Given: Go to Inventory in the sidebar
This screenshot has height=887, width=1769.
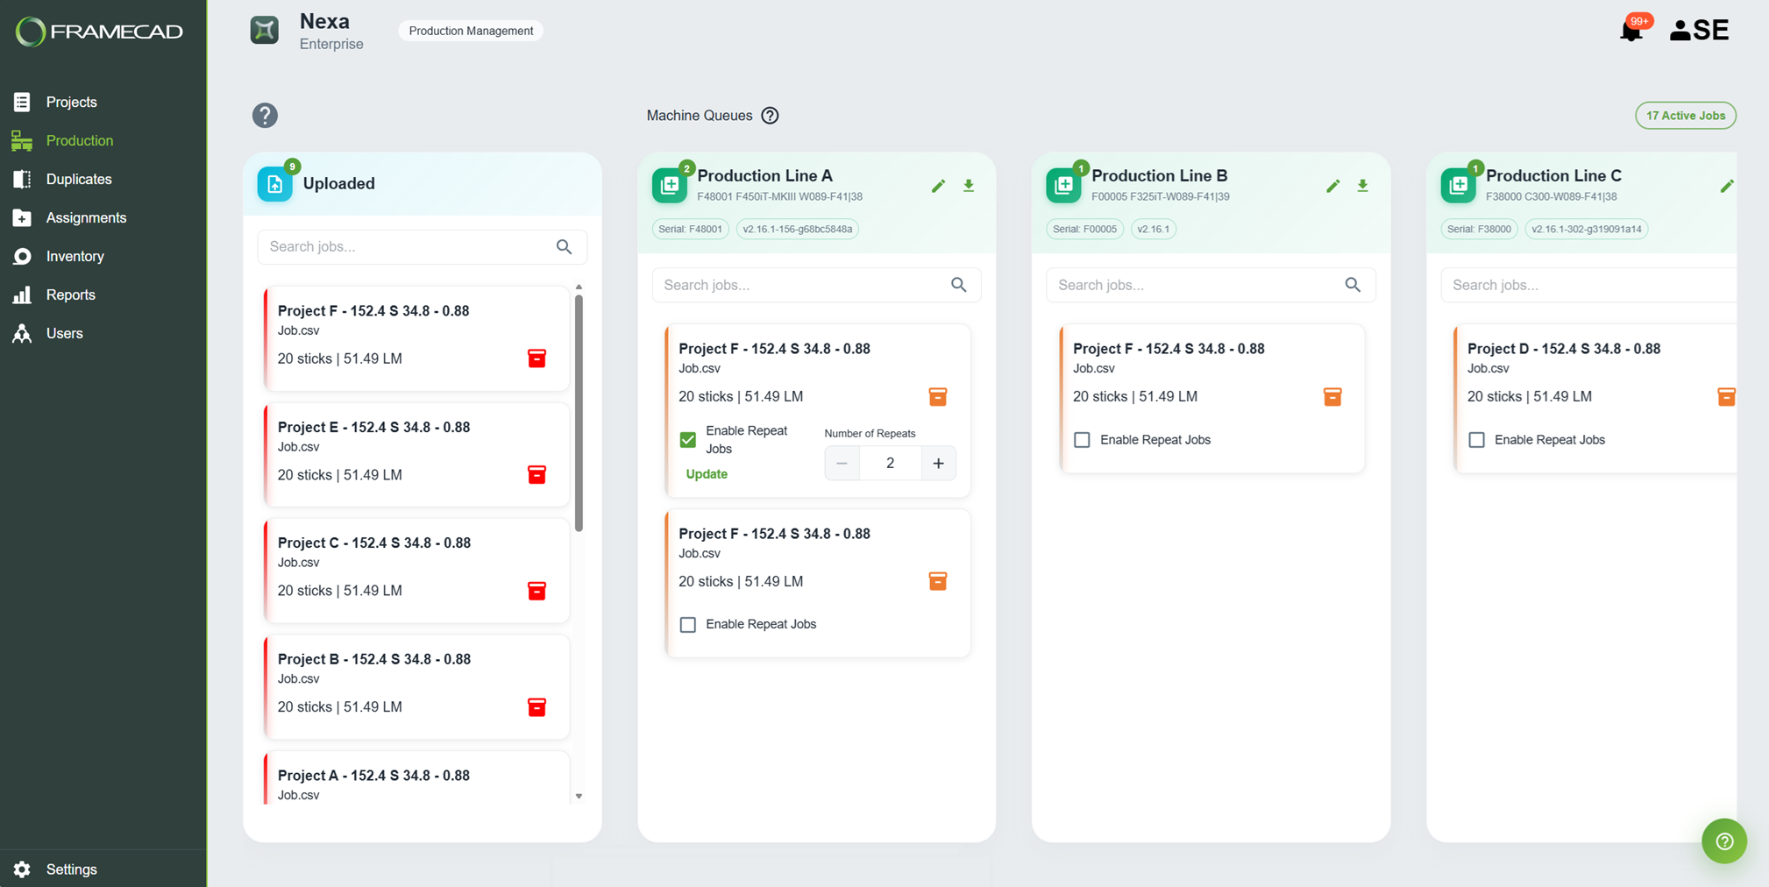Looking at the screenshot, I should pos(75,256).
